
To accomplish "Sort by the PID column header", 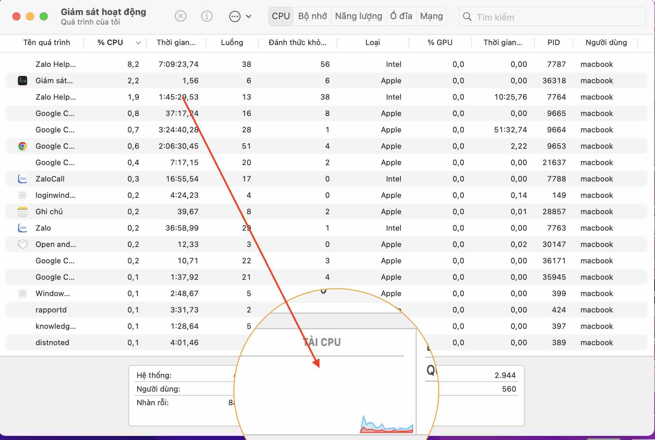I will [x=553, y=43].
